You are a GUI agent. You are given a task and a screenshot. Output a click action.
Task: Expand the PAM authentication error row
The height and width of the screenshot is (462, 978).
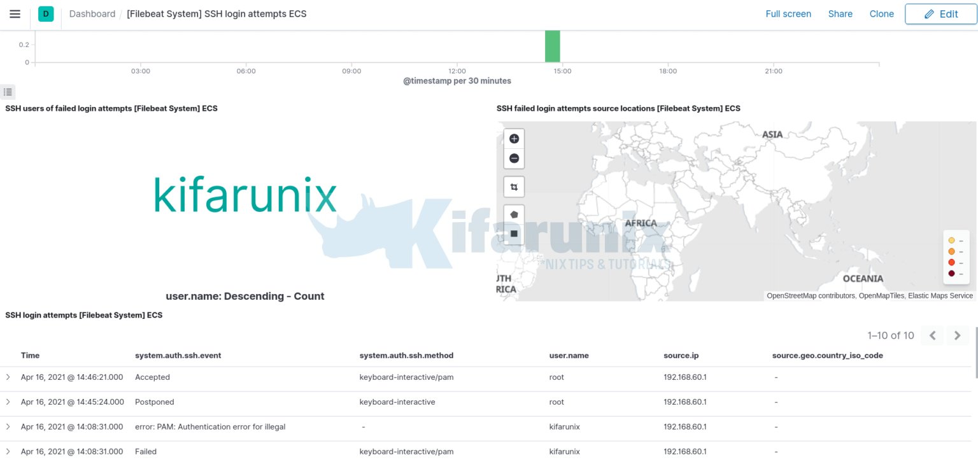(8, 426)
